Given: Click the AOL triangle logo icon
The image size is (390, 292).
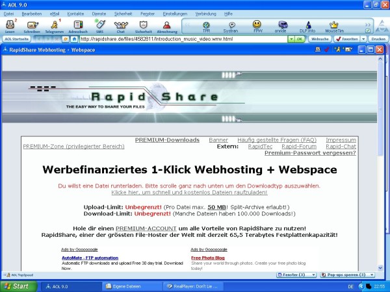Looking at the screenshot, I should coord(382,27).
